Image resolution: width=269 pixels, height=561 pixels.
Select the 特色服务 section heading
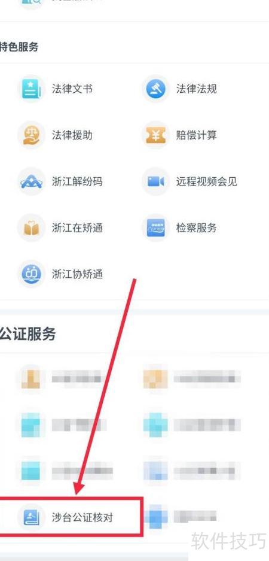pos(19,47)
